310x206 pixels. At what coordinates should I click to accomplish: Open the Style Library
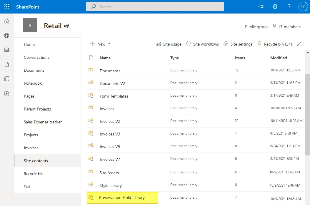111,185
